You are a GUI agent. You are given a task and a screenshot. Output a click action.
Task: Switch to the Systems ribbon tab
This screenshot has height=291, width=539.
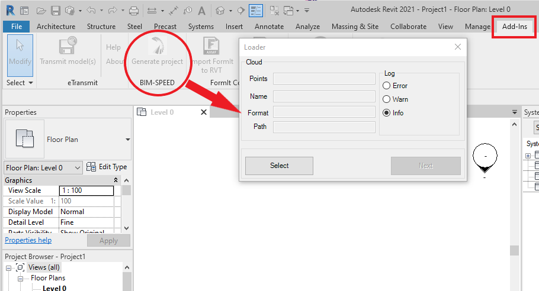click(x=201, y=27)
